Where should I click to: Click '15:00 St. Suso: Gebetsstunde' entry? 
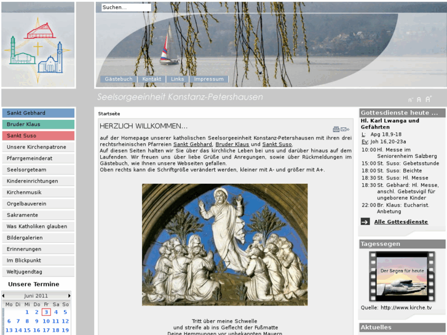click(x=400, y=164)
